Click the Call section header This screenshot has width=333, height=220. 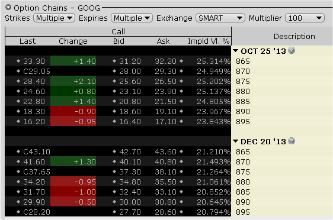click(118, 31)
